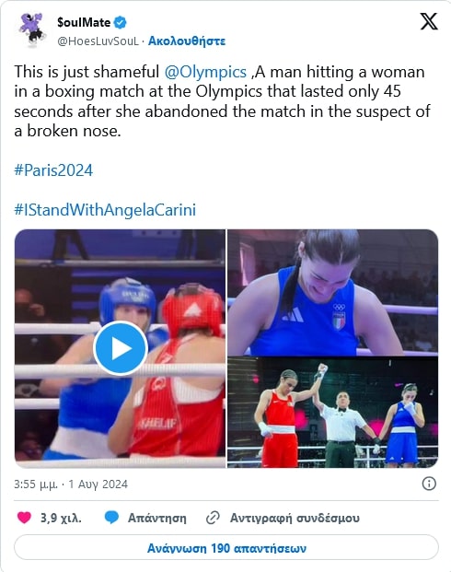Open the @HoesLuvSouL handle
The image size is (451, 572).
pos(98,41)
